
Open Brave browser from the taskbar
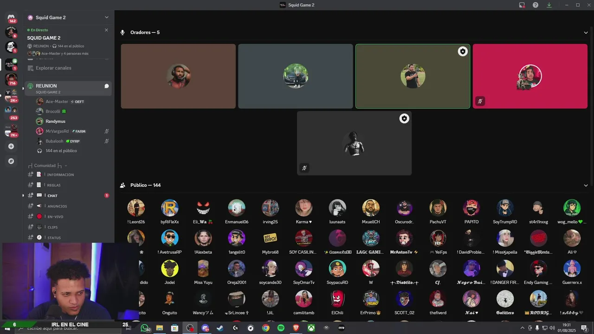(x=296, y=328)
